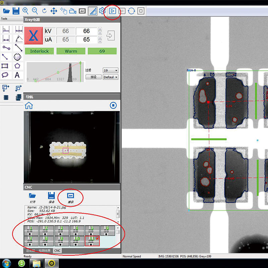
Task: Switch to the 检测结果 tab
Action: coord(45,251)
